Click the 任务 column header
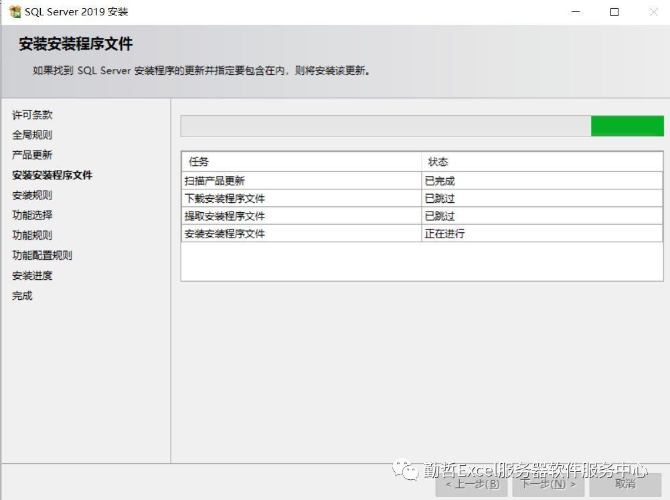Image resolution: width=670 pixels, height=500 pixels. [x=302, y=162]
